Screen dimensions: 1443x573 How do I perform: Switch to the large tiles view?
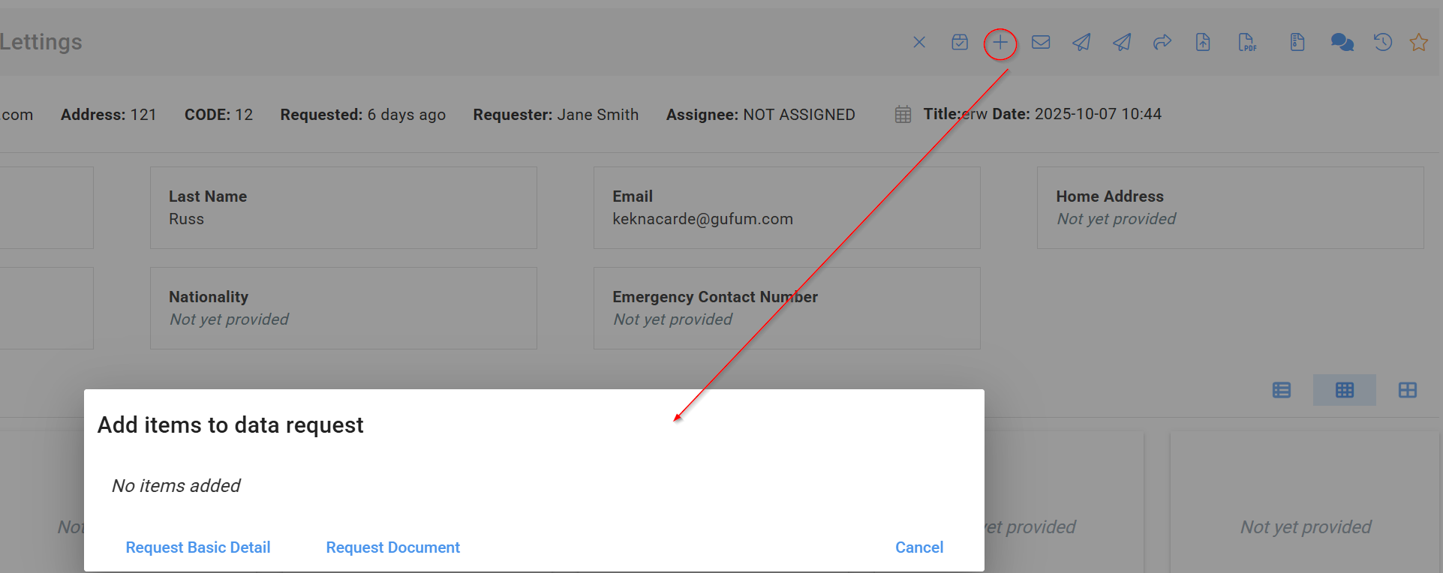1407,390
